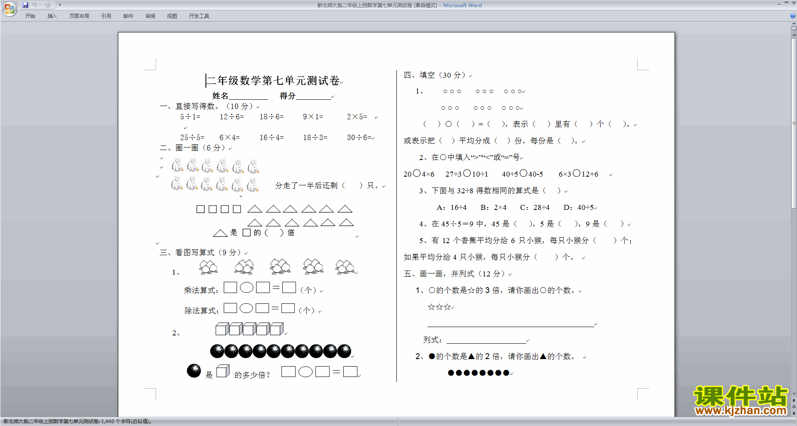
Task: Click the Select Browse Object circle button
Action: point(794,406)
